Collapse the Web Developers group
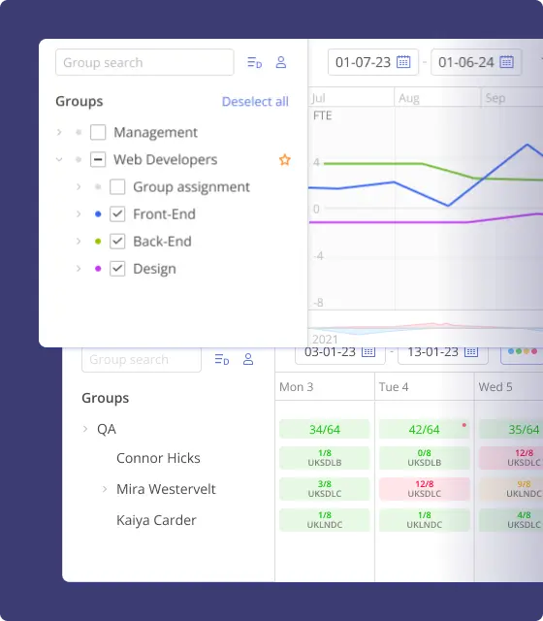 [x=59, y=159]
